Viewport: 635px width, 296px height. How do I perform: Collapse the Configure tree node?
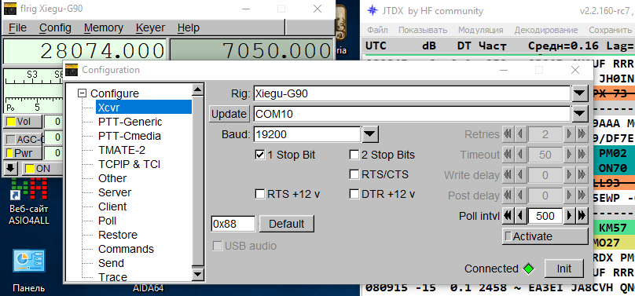point(83,93)
